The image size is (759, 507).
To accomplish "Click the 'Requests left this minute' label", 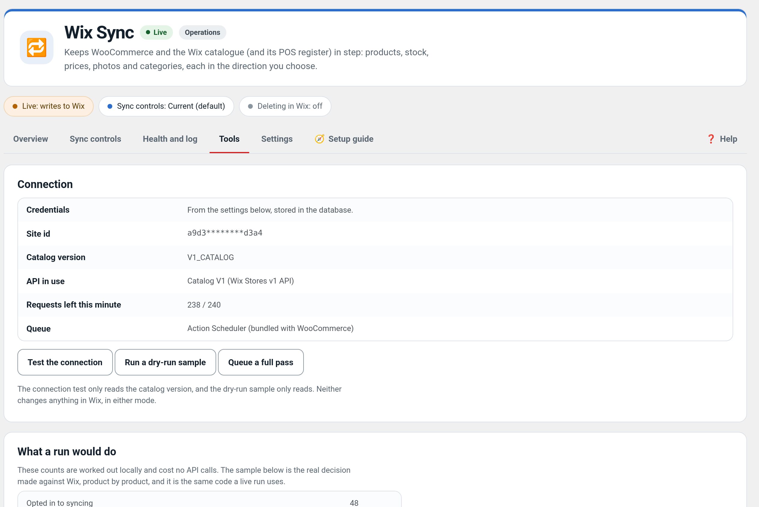I will coord(74,305).
